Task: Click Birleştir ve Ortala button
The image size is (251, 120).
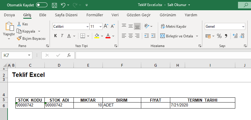Action: tap(176, 36)
